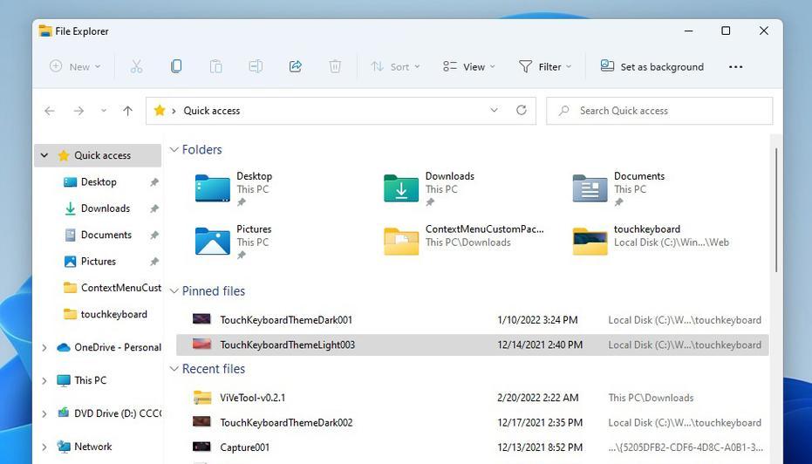Click pin icon next to sidebar Pictures
812x464 pixels.
point(154,262)
